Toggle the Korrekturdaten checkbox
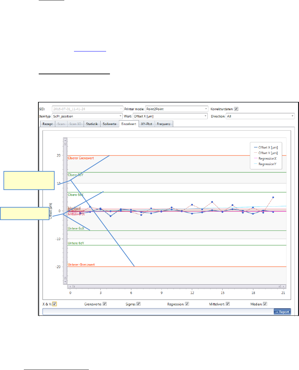Viewport: 299px width, 370px height. tap(236, 109)
